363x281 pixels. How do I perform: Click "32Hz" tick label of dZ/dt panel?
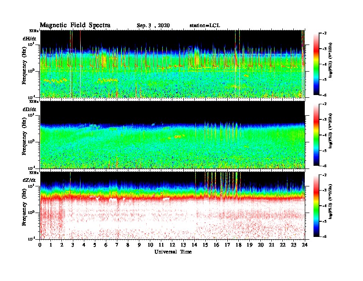[34, 173]
